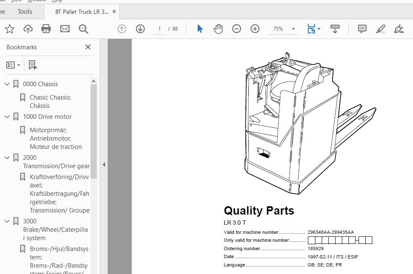Collapse the navigation pane arrow
The height and width of the screenshot is (274, 413).
(104, 165)
